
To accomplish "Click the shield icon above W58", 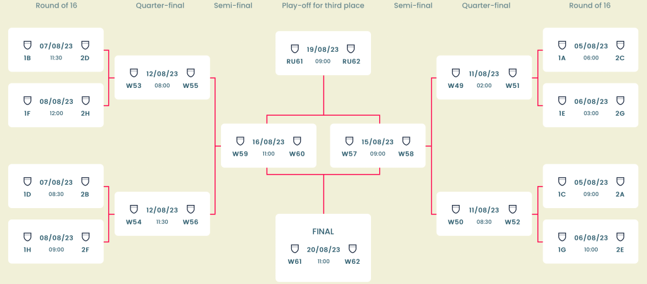I will pyautogui.click(x=406, y=141).
